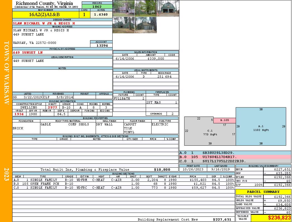Image resolution: width=292 pixels, height=222 pixels.
Task: Select legal description 449 SUNSET LANE
Action: coord(28,61)
